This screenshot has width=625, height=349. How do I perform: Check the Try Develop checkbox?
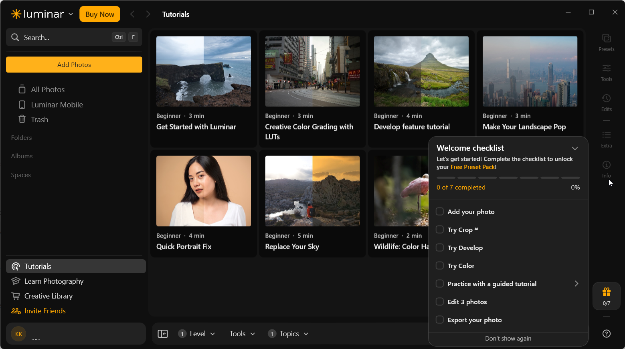pos(440,248)
